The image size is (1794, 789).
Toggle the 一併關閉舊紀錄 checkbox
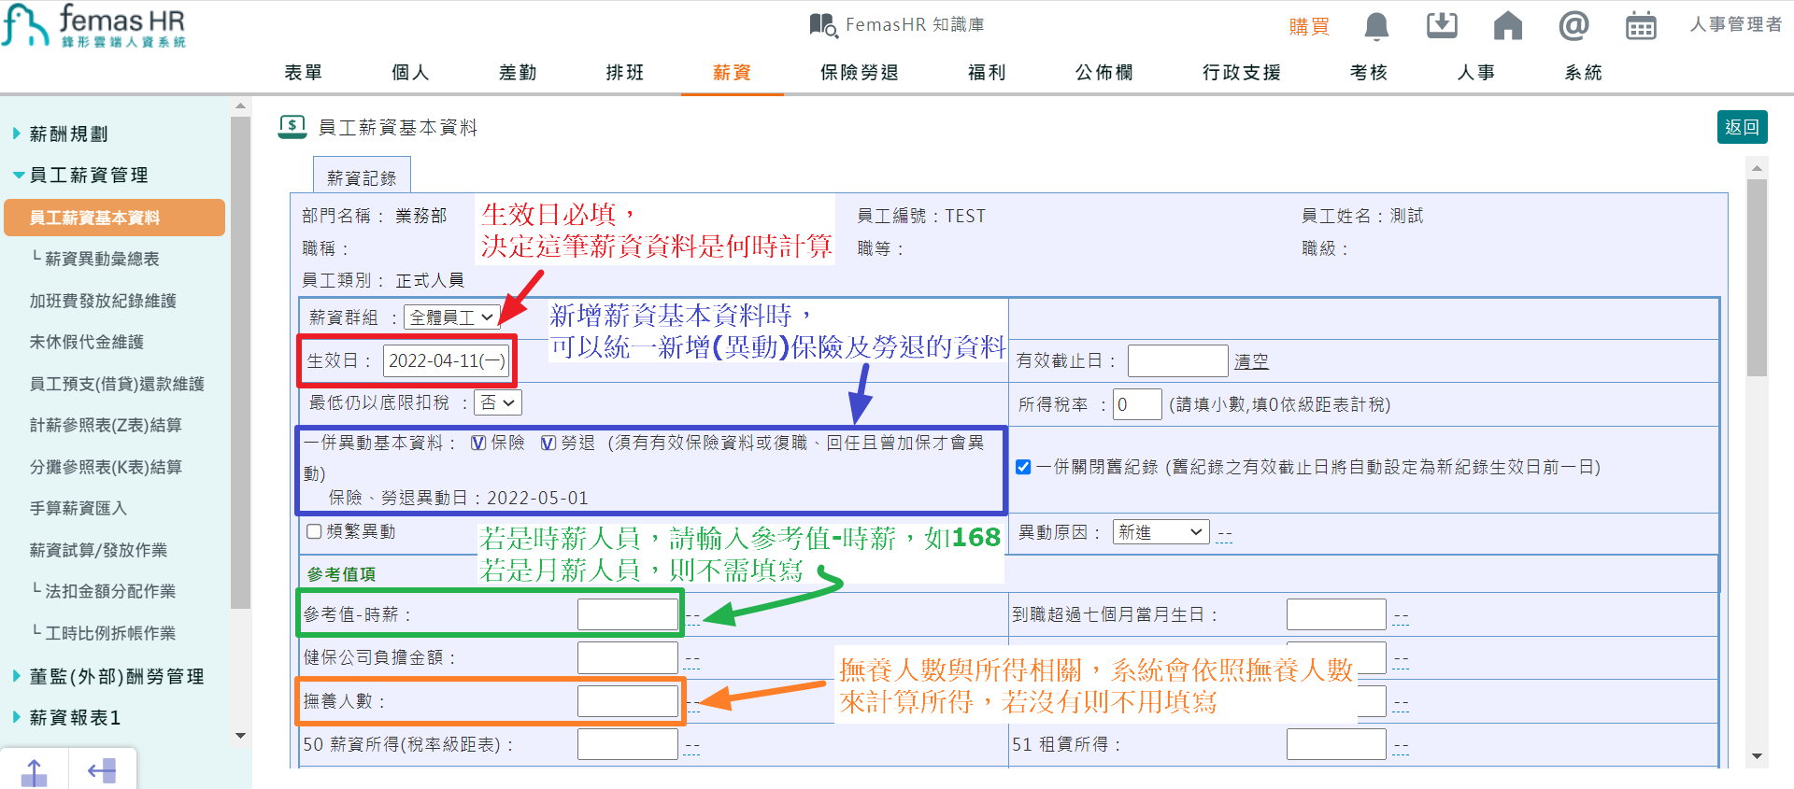pyautogui.click(x=1023, y=467)
